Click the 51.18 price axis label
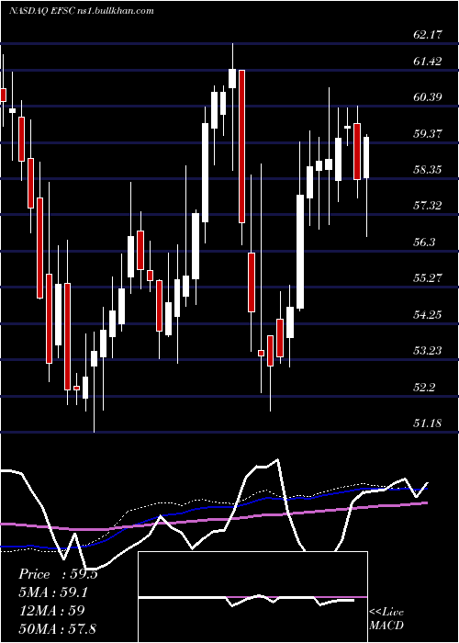This screenshot has height=643, width=459. pyautogui.click(x=428, y=423)
